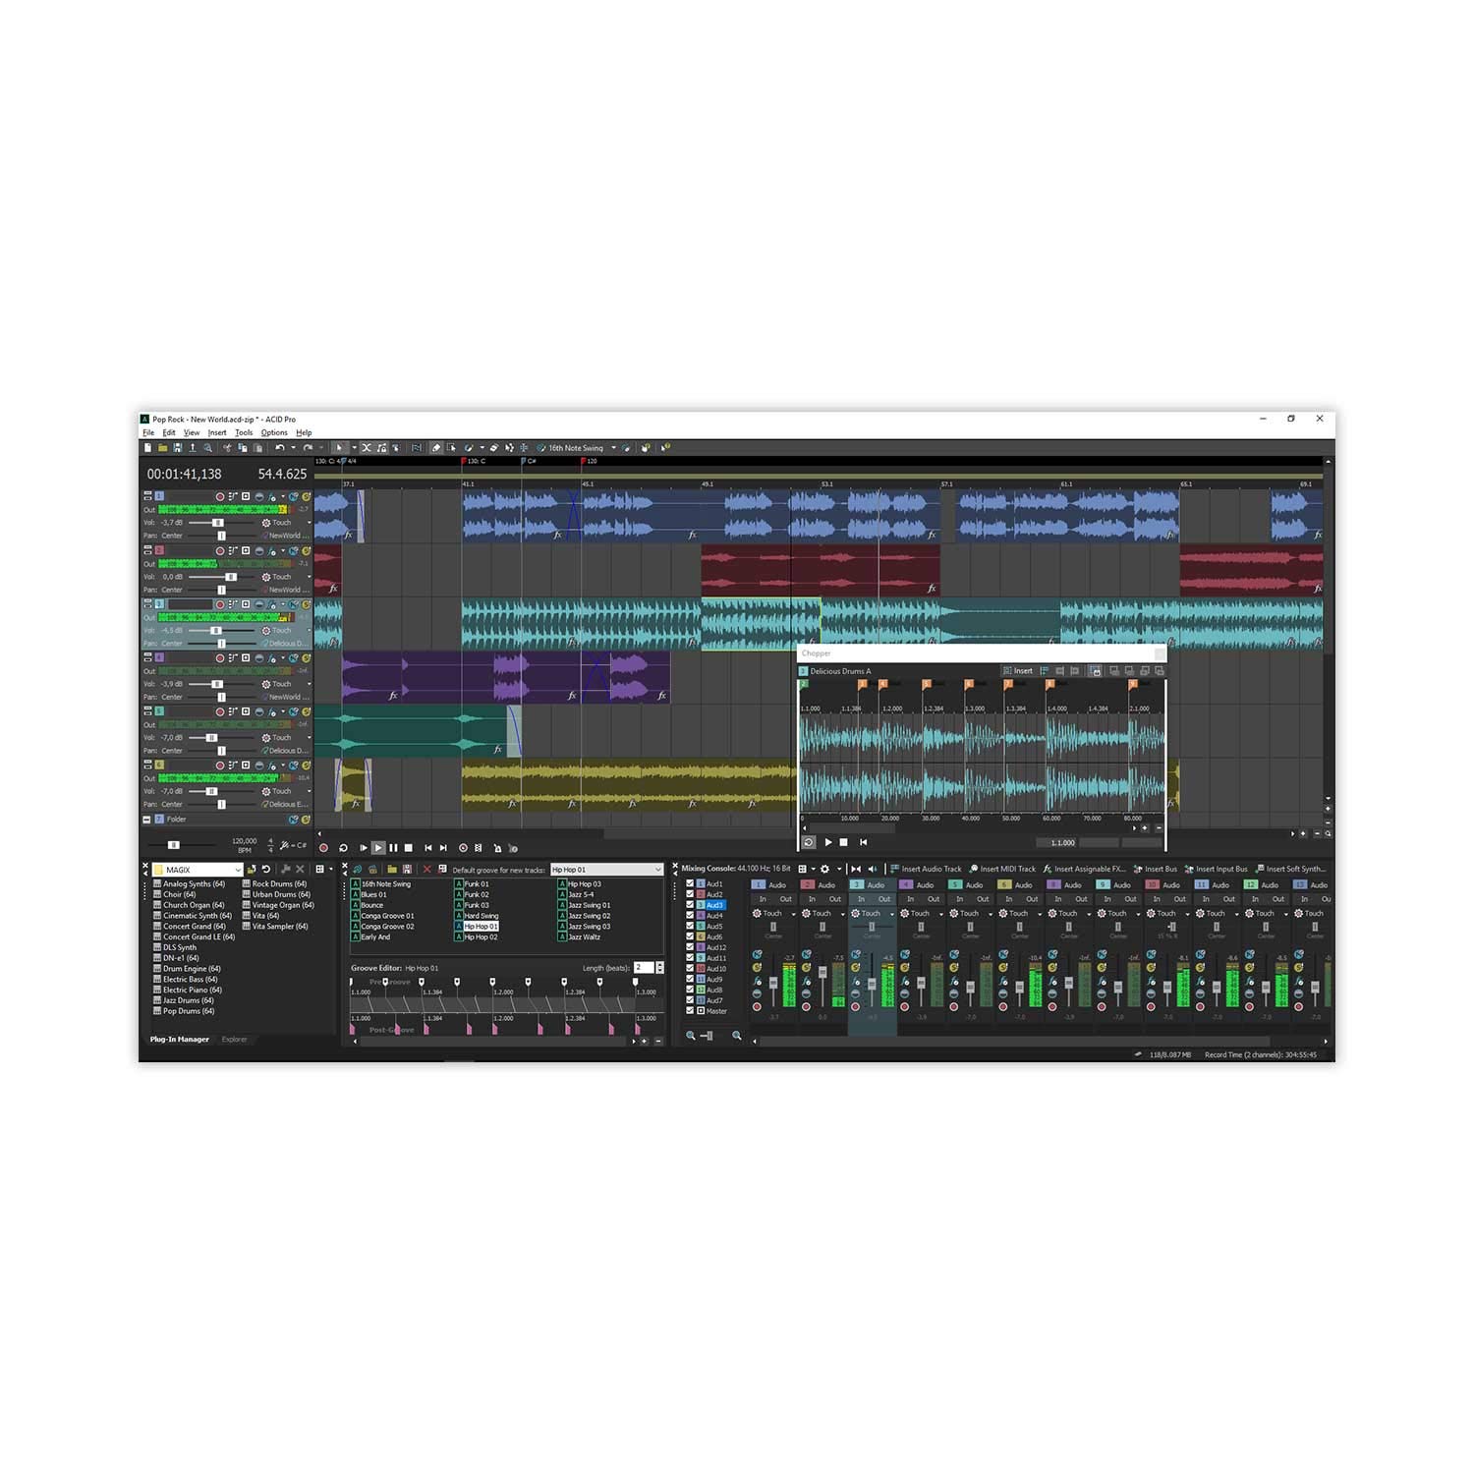The image size is (1474, 1474).
Task: Switch to the Explorer tab
Action: pos(234,1039)
